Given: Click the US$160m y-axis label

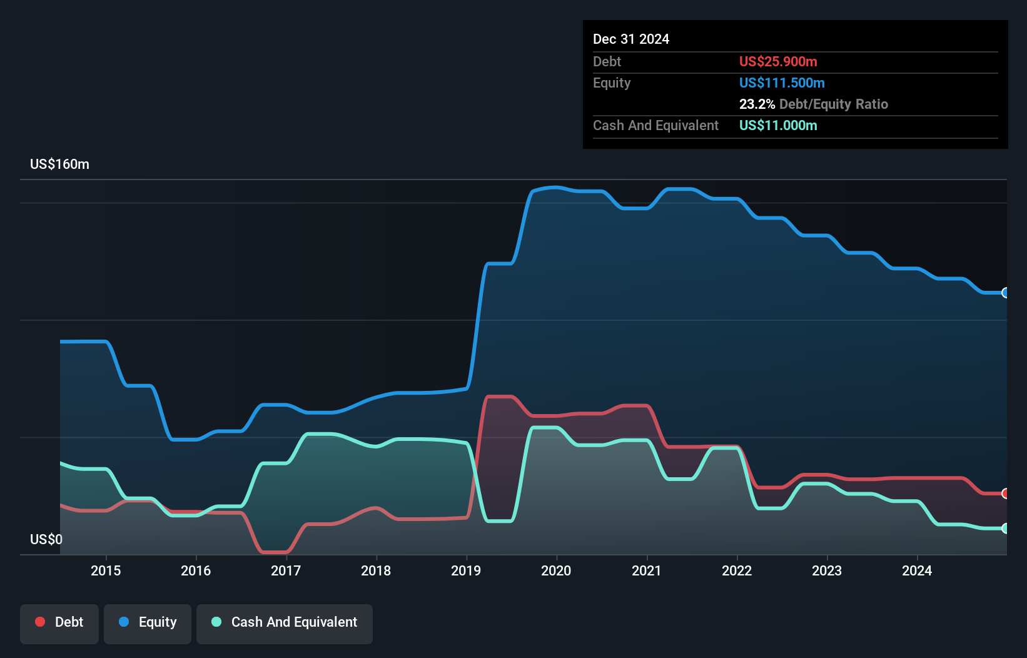Looking at the screenshot, I should (59, 164).
